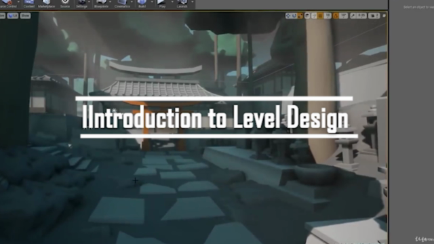Open the camera speed dropdown
This screenshot has width=434, height=244.
(374, 16)
